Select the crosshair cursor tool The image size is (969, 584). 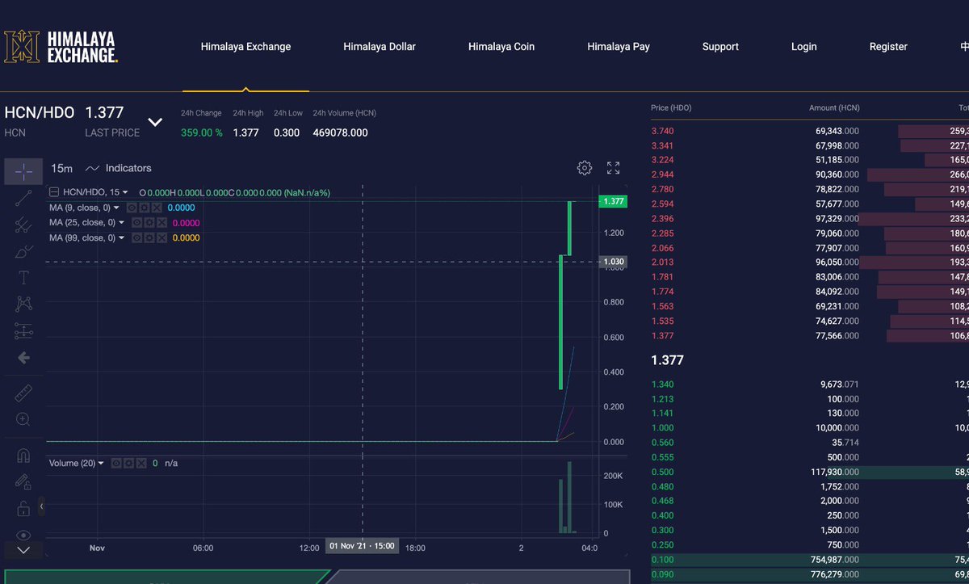(23, 171)
